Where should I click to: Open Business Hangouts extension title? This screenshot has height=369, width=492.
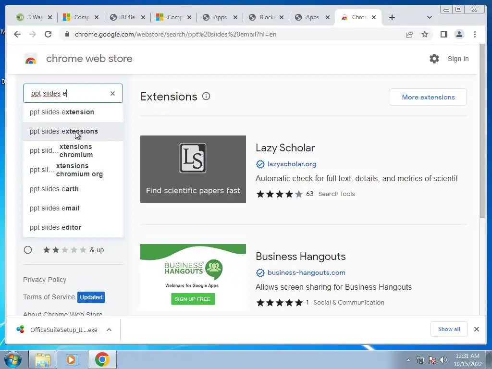(x=301, y=257)
